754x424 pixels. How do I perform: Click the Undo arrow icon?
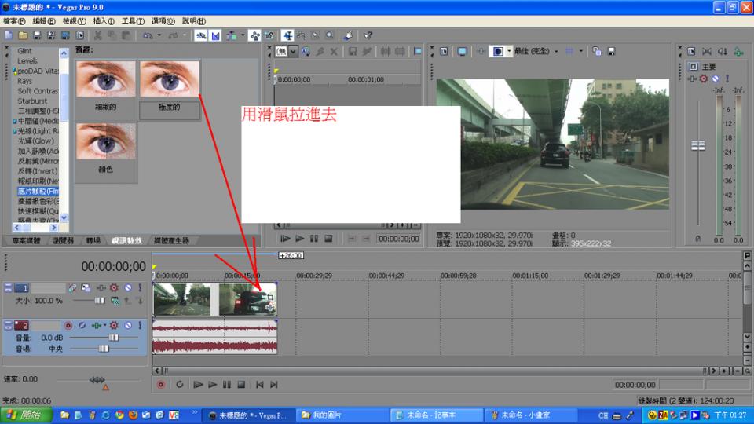click(x=147, y=35)
